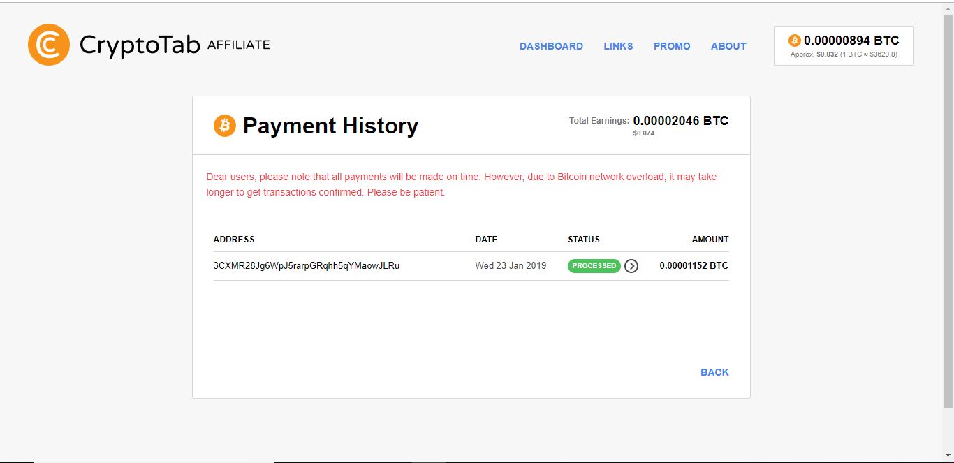Click the DATE column header
The height and width of the screenshot is (463, 954).
point(486,240)
